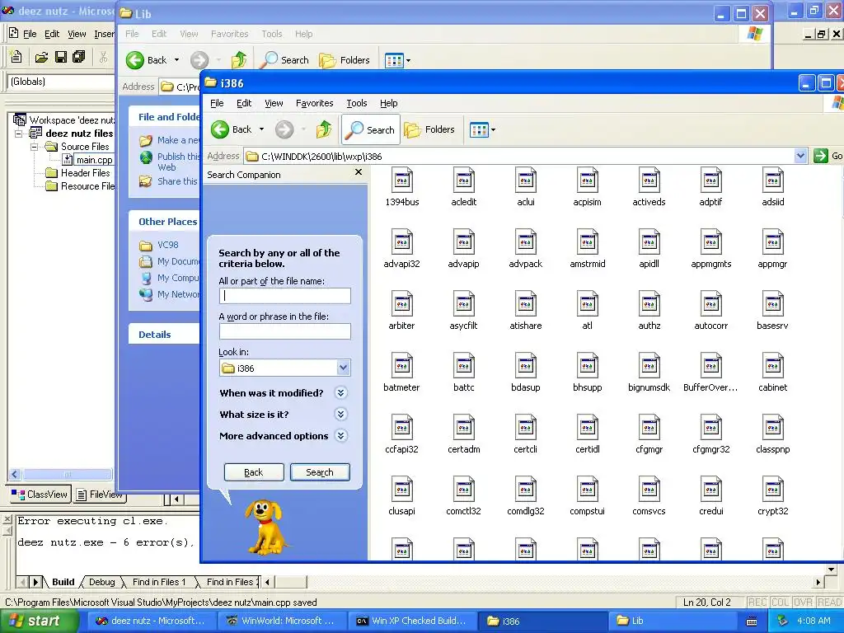The image size is (844, 633).
Task: Click the Windows start button
Action: click(x=39, y=621)
